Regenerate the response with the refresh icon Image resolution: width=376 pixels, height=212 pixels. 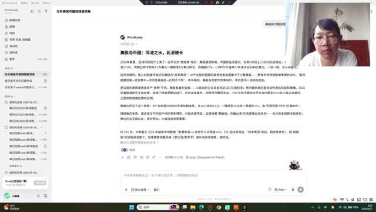(147, 157)
